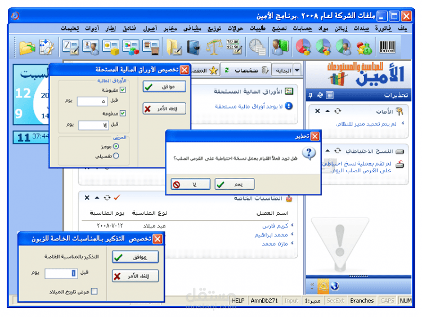Click the double chevron in bottom panel

312,286
